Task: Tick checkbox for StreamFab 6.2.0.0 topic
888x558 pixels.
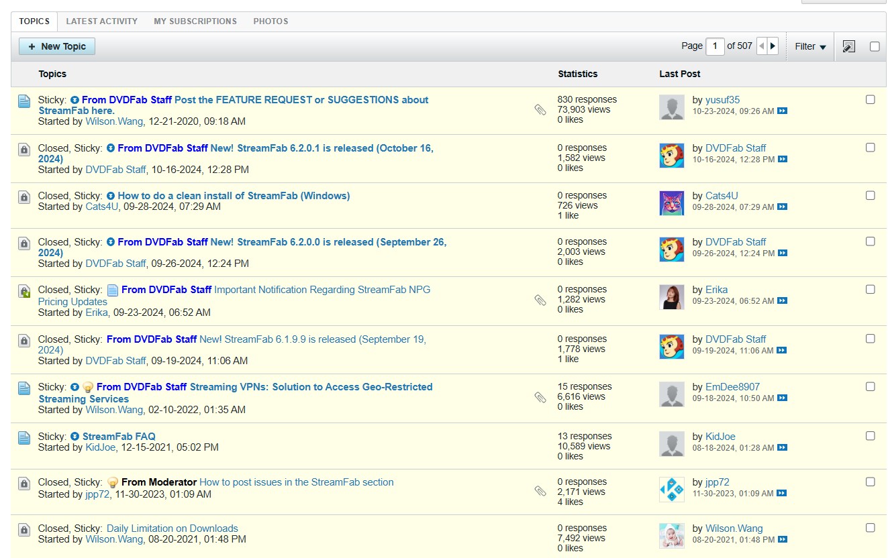Action: [871, 241]
